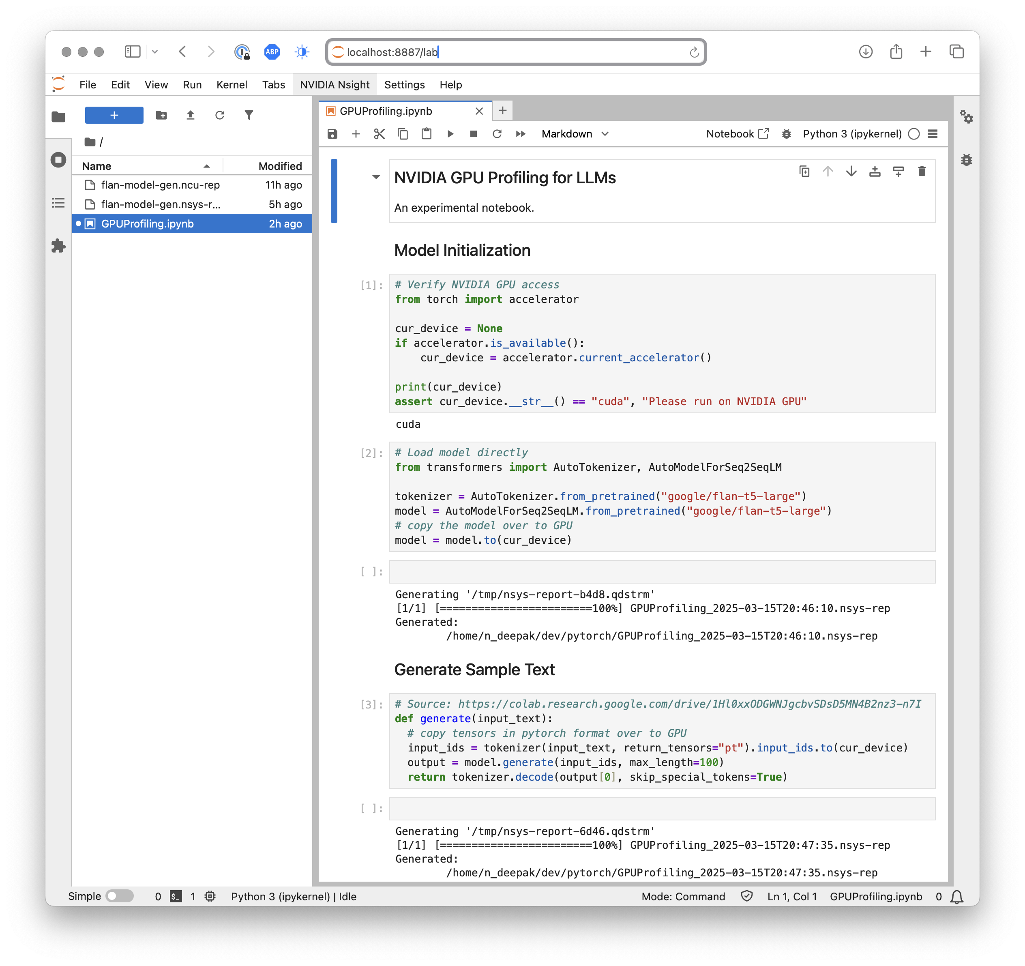The image size is (1025, 966).
Task: Open the Tabs menu
Action: 273,85
